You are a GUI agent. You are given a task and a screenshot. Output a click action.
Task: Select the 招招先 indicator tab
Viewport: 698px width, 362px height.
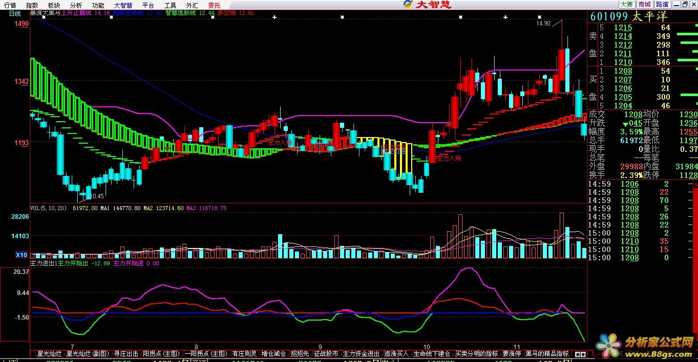pyautogui.click(x=300, y=353)
